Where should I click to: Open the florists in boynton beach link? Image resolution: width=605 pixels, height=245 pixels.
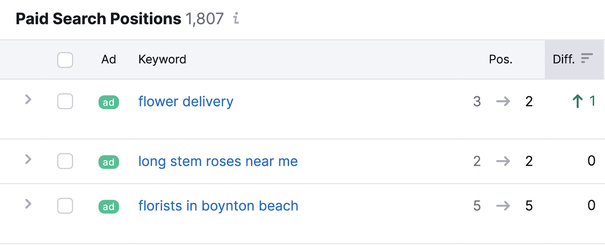click(x=218, y=206)
